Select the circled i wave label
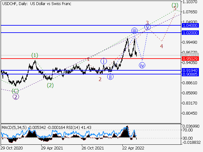Image resolution: width=203 pixels, height=152 pixels. [104, 61]
